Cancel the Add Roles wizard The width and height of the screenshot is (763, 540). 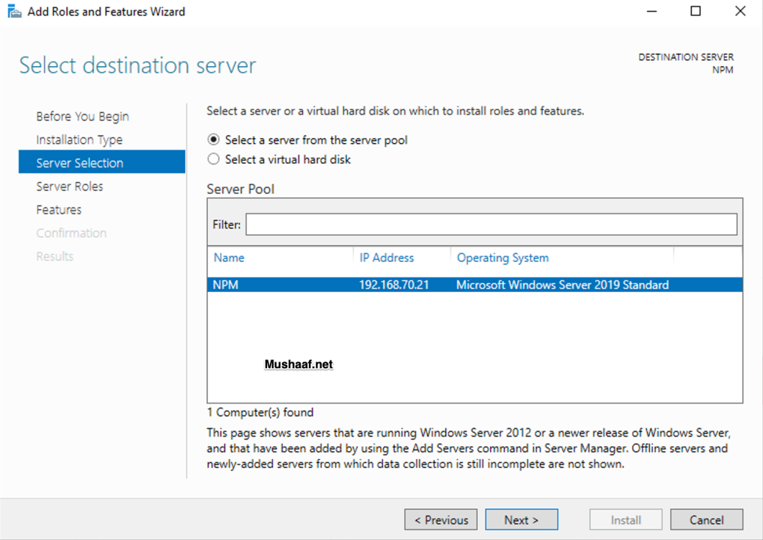[707, 519]
